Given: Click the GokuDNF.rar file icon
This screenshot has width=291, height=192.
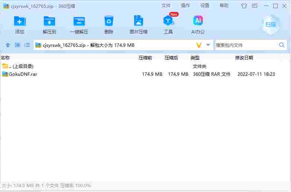Looking at the screenshot, I should 5,74.
